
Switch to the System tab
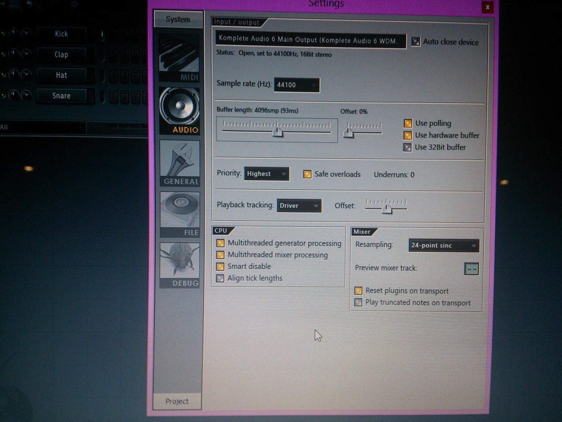(x=178, y=19)
